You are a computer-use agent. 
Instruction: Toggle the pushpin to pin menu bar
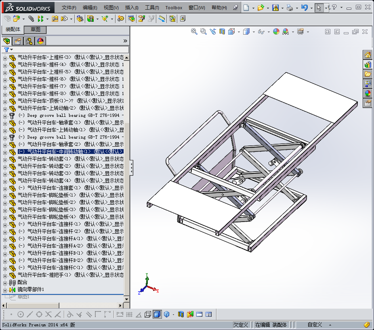click(235, 7)
